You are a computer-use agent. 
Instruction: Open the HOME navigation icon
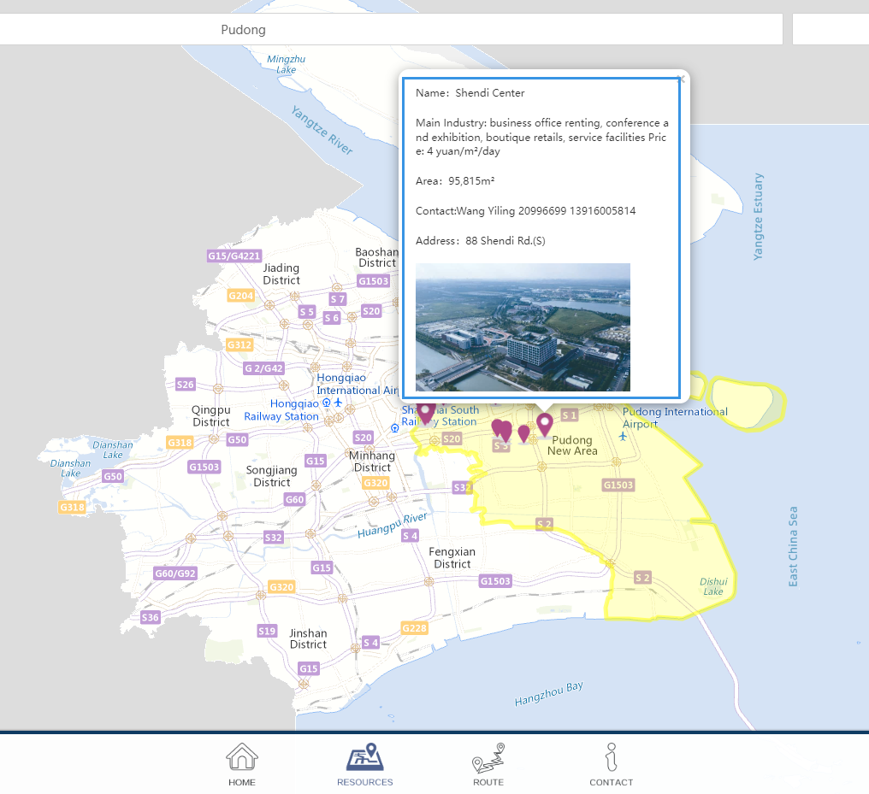click(242, 757)
